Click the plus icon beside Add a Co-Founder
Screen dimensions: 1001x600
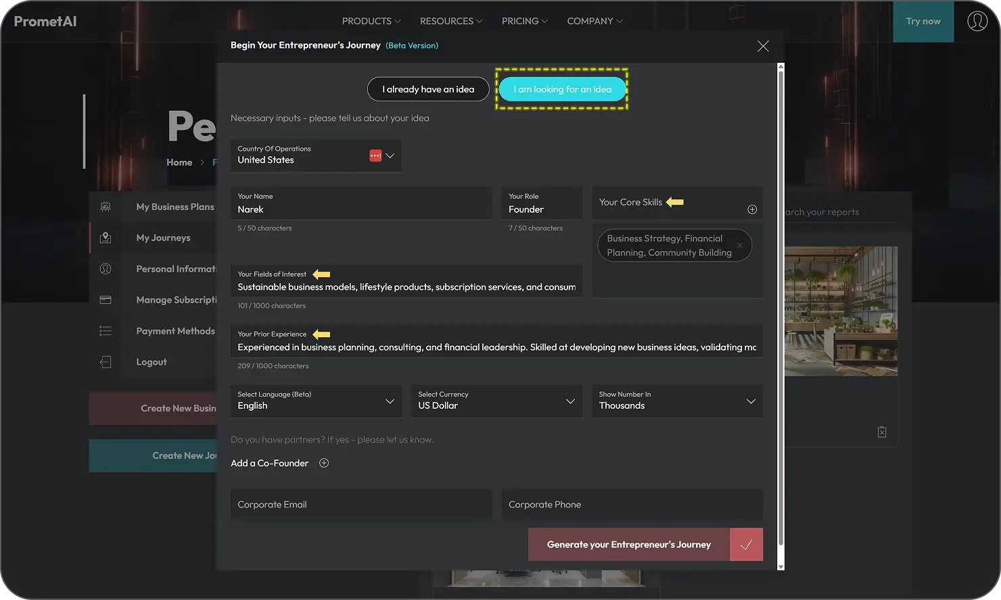click(x=324, y=463)
